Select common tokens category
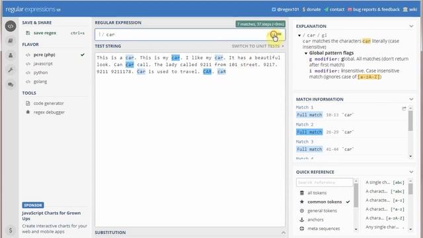 click(x=325, y=202)
